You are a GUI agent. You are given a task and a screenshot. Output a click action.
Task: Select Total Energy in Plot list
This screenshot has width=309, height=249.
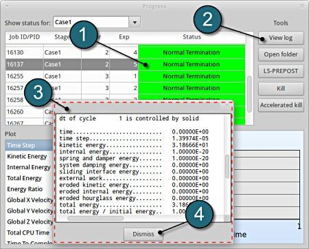click(30, 178)
